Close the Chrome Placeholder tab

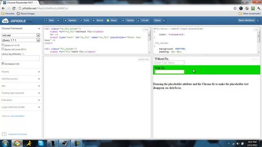pyautogui.click(x=36, y=3)
